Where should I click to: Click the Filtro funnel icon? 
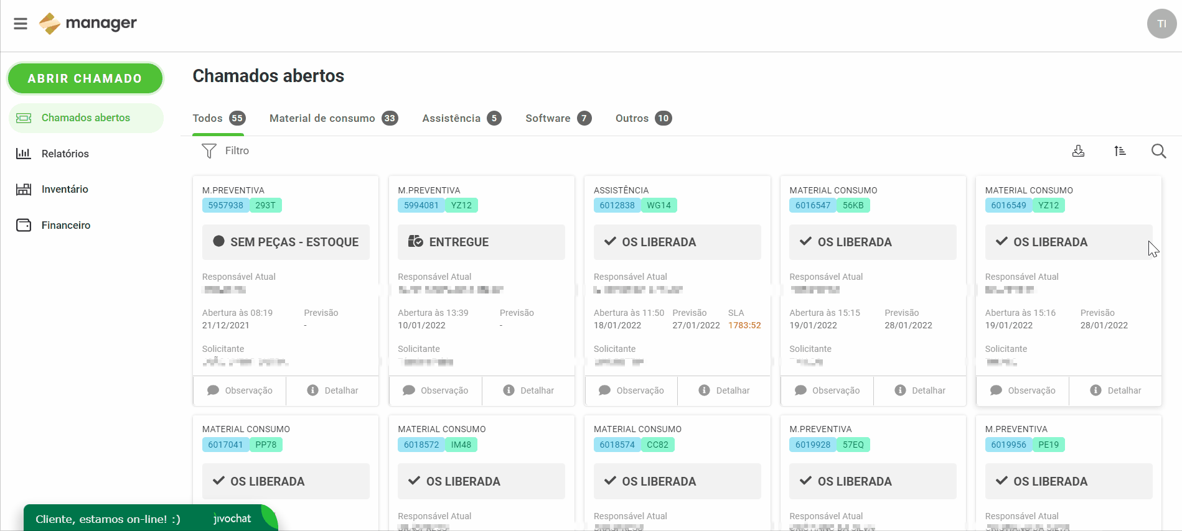(x=209, y=151)
